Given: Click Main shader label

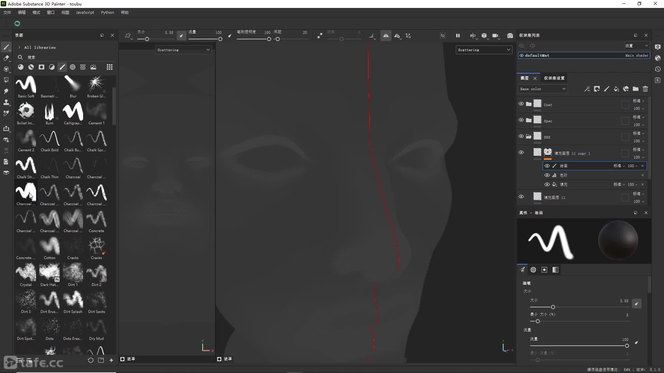Looking at the screenshot, I should (637, 55).
